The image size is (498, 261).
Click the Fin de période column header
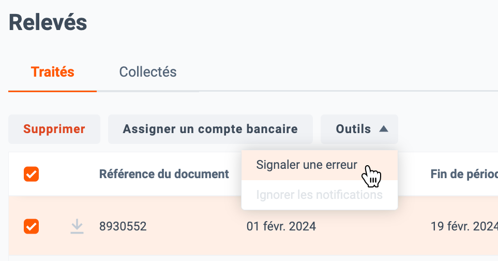tap(464, 174)
